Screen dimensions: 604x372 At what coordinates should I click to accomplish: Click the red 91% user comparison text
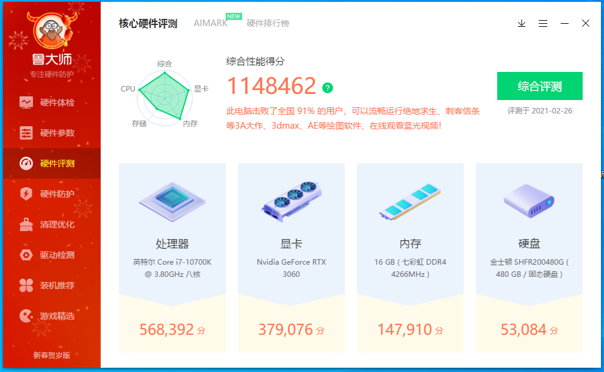coord(353,118)
